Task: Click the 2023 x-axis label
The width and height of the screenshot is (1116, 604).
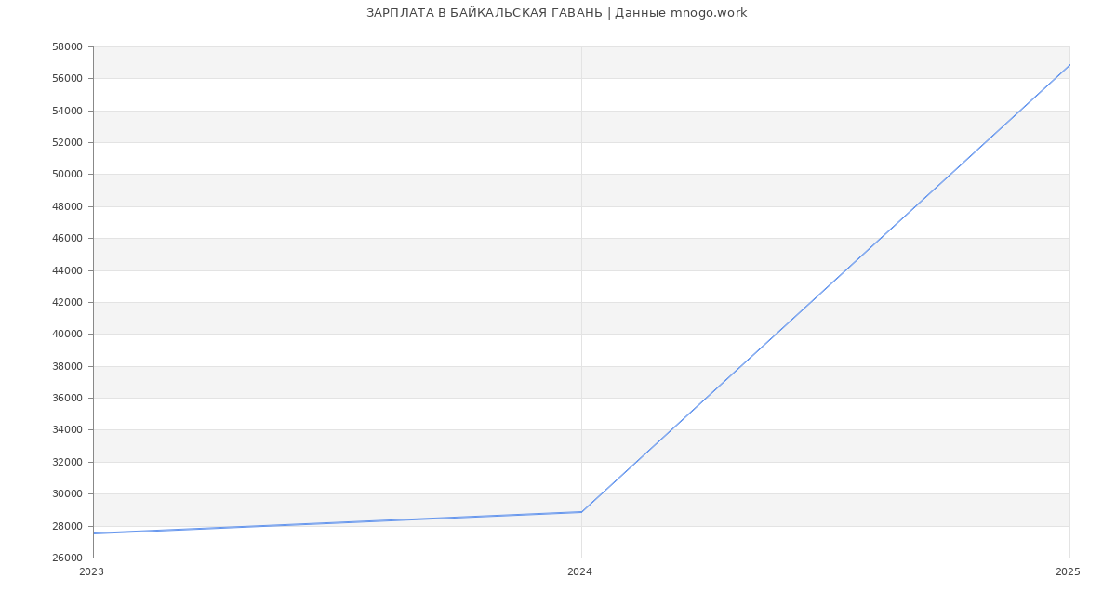Action: tap(91, 572)
